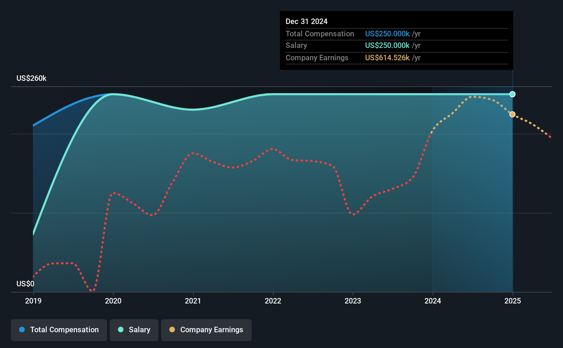Image resolution: width=563 pixels, height=348 pixels.
Task: Click the tooltip Salary row label
Action: (x=296, y=45)
